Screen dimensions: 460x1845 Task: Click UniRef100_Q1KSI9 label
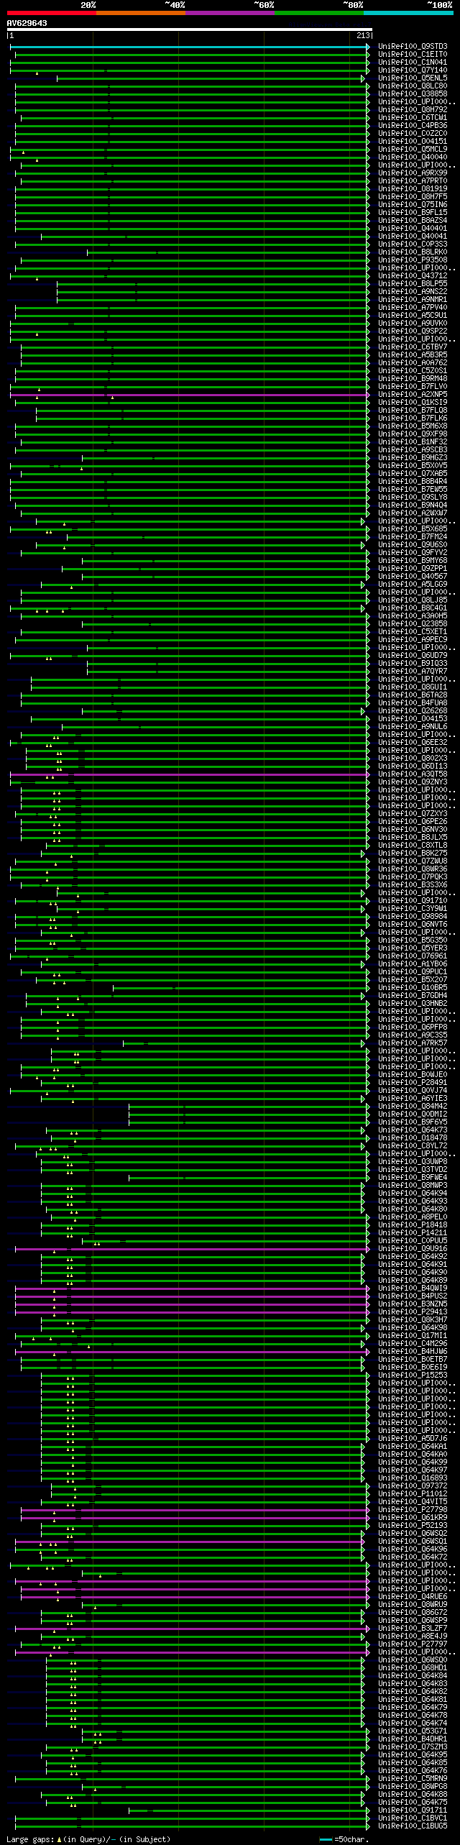(413, 403)
